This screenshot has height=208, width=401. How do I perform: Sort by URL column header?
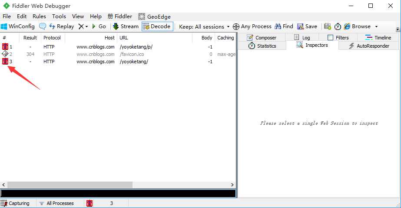click(155, 38)
